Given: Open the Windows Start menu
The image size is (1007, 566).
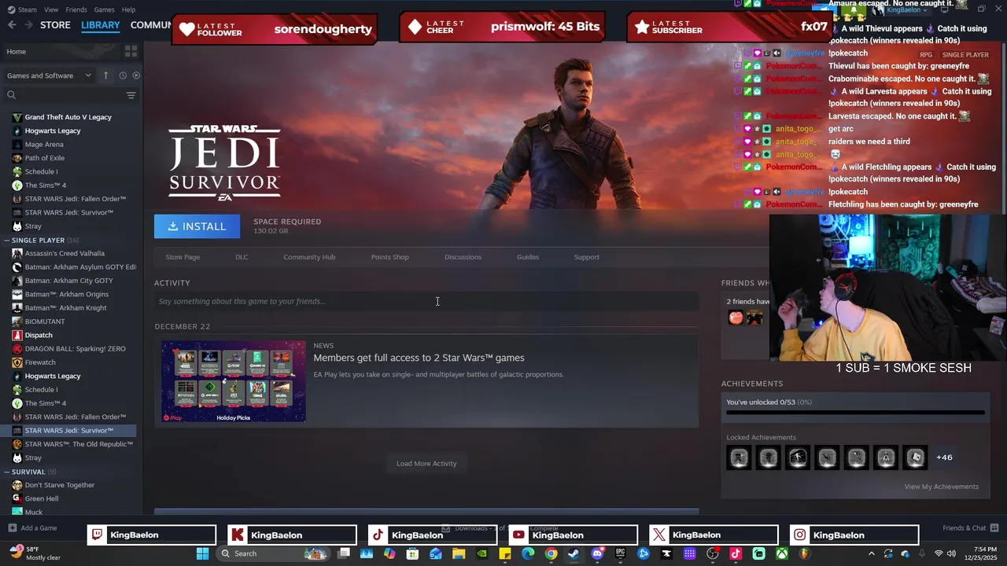Looking at the screenshot, I should coord(202,553).
